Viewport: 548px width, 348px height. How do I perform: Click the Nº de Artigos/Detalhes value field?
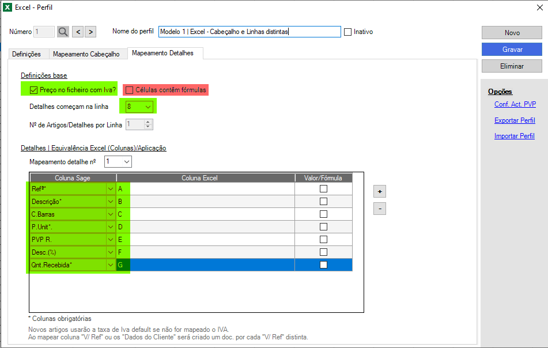pyautogui.click(x=135, y=124)
